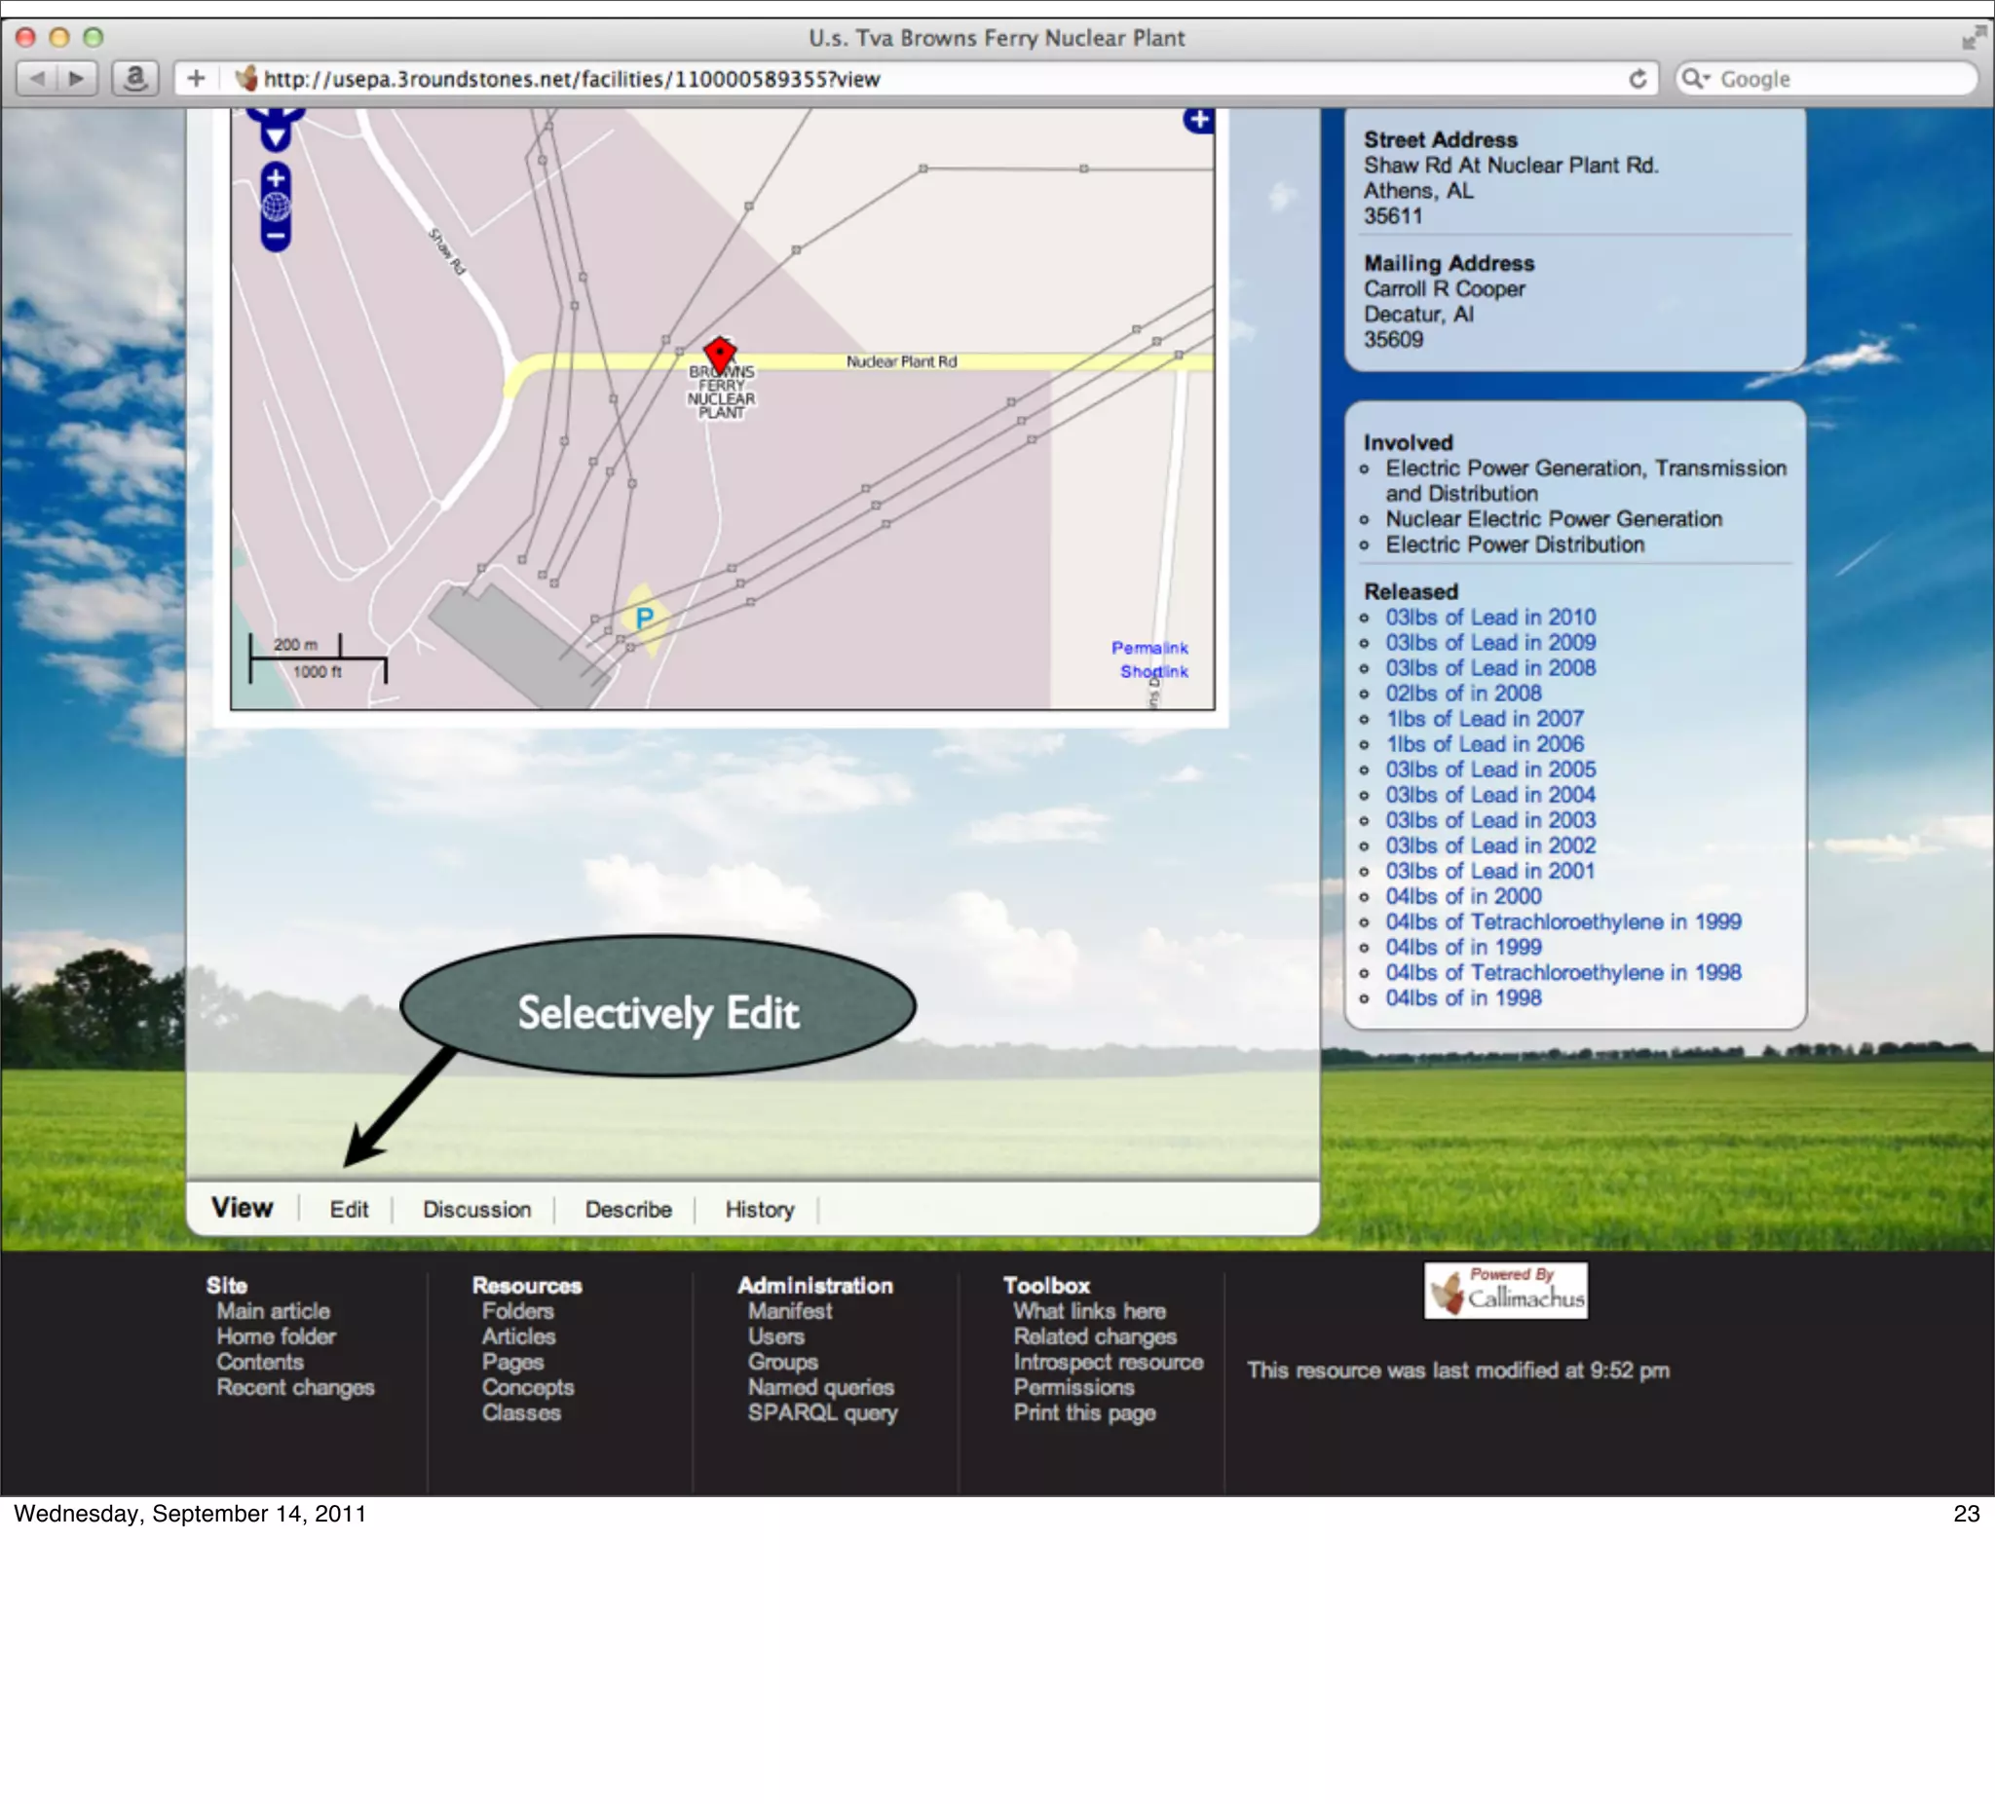Click the SPARQL query footer link

tap(821, 1413)
